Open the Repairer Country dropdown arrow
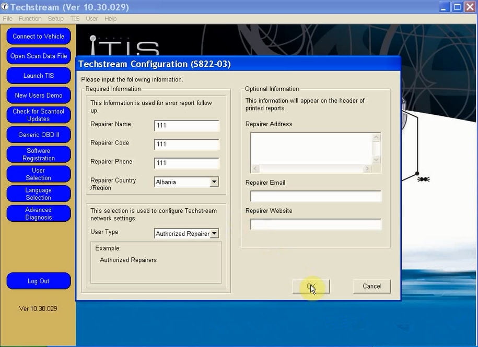The height and width of the screenshot is (347, 478). coord(214,182)
